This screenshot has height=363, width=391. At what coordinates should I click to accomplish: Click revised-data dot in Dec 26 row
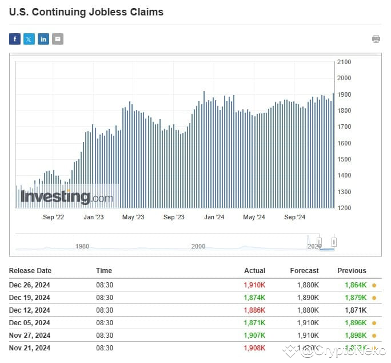coord(374,285)
